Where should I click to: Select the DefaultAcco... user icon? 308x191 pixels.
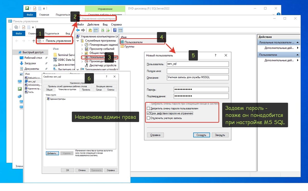tap(26, 78)
